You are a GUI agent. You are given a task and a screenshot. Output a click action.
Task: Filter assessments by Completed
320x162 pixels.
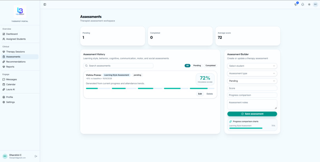(210, 66)
